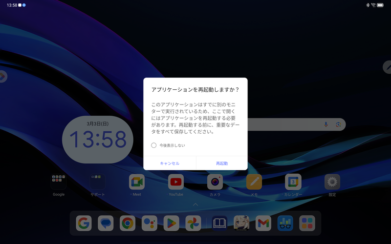Tap the 13:58 clock widget
The width and height of the screenshot is (391, 244).
(x=97, y=140)
